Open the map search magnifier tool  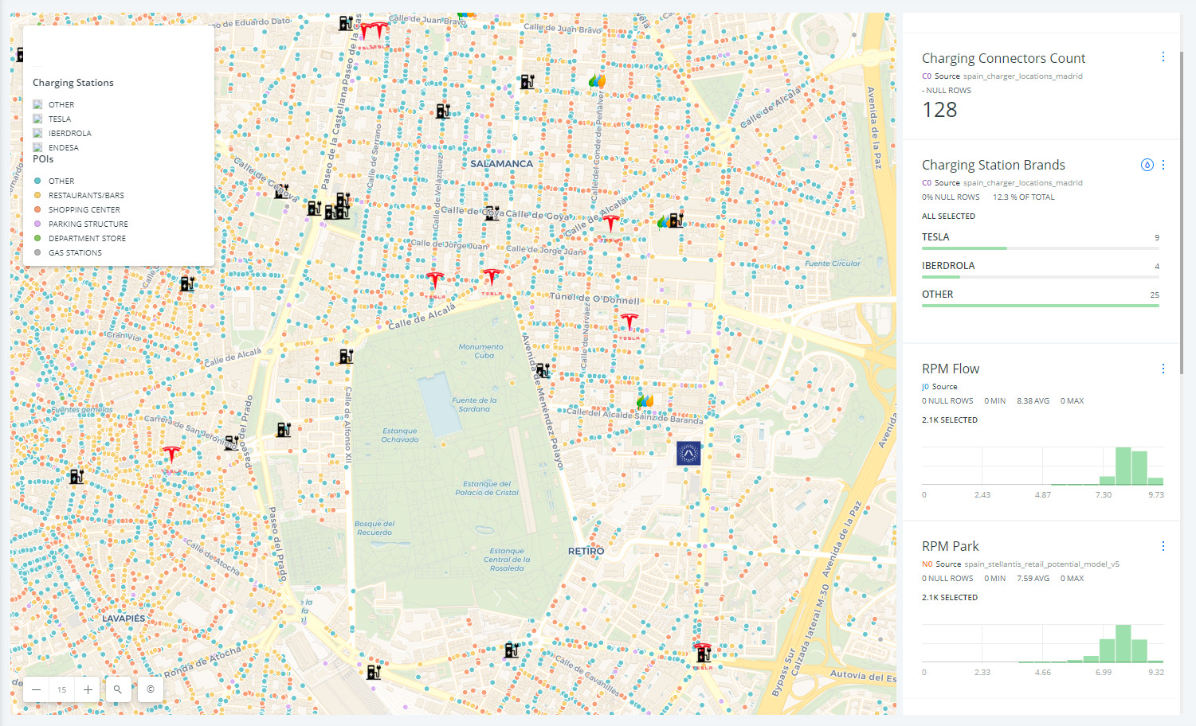118,689
